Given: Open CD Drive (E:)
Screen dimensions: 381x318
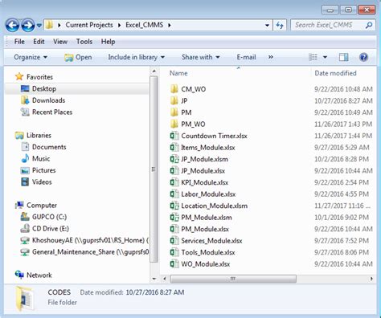Looking at the screenshot, I should [x=45, y=229].
